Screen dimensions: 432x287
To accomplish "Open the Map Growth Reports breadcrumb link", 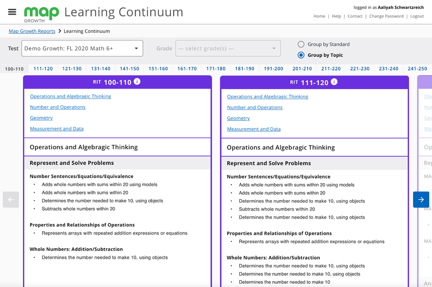I will click(32, 31).
